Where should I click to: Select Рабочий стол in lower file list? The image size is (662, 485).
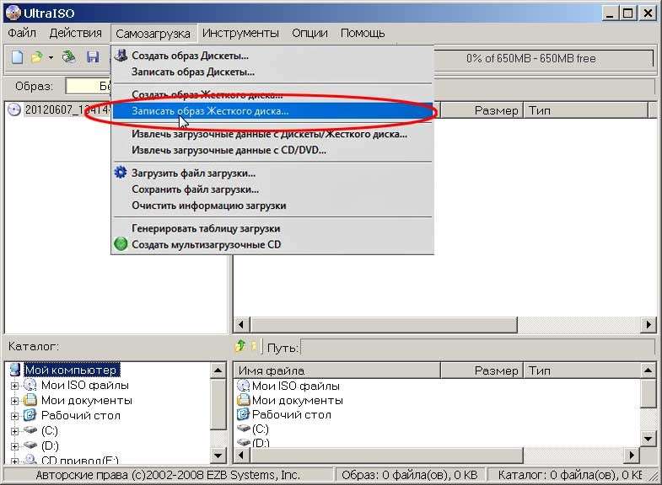click(291, 414)
